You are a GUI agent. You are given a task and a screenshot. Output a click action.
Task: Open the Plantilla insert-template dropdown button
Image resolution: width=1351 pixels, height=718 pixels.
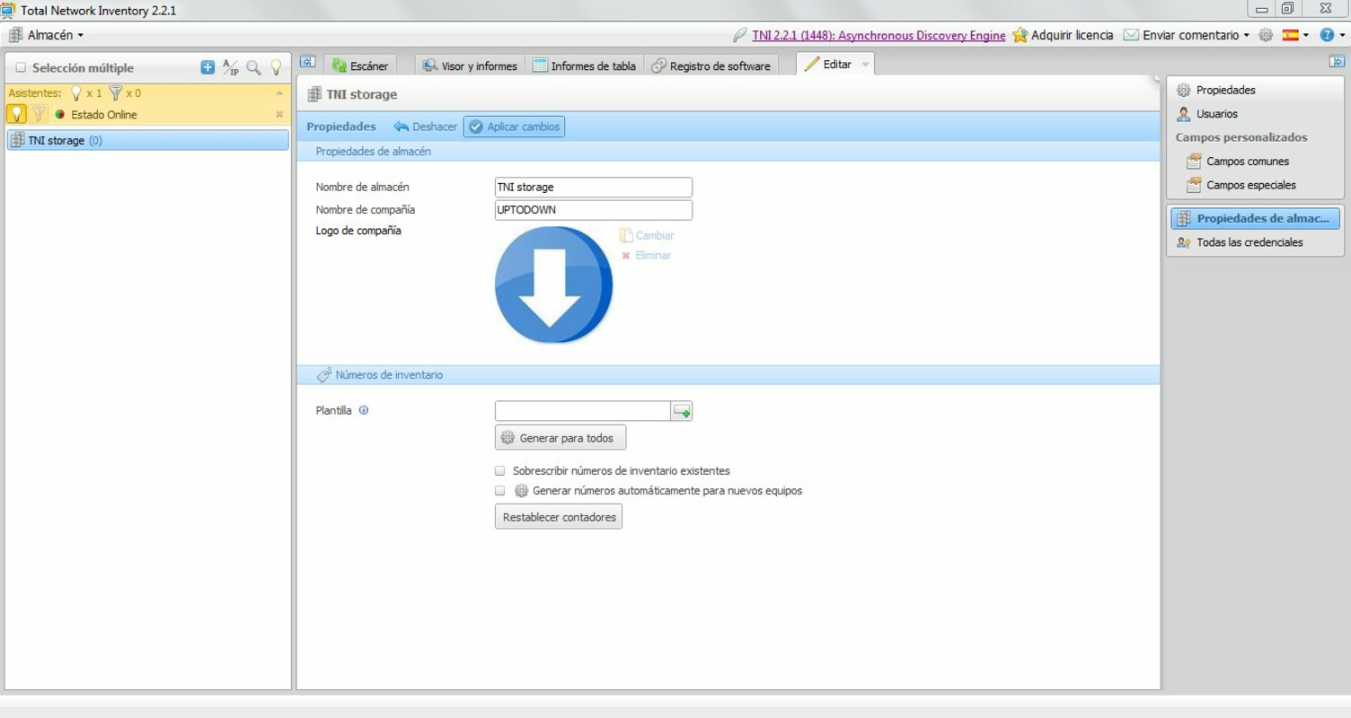click(682, 411)
